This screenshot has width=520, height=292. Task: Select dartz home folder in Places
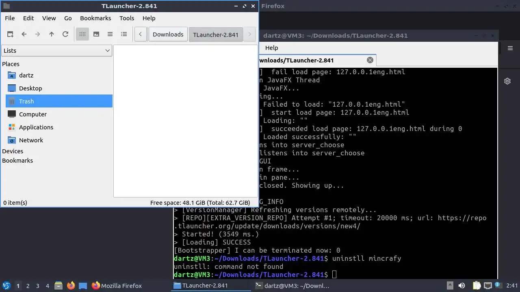(x=59, y=75)
